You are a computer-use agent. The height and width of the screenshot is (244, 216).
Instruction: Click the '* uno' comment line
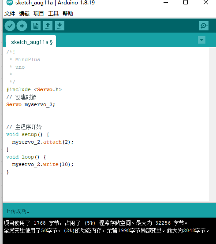click(17, 67)
